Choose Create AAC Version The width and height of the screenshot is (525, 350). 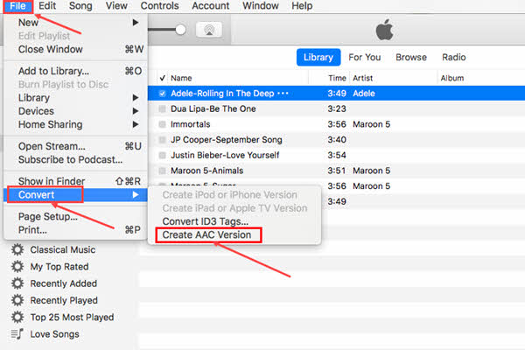pos(206,234)
